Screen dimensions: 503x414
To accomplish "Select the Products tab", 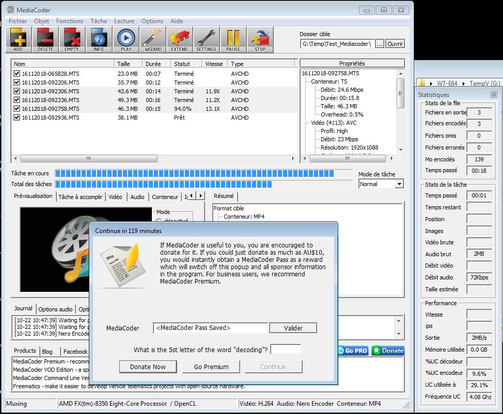I will [25, 351].
